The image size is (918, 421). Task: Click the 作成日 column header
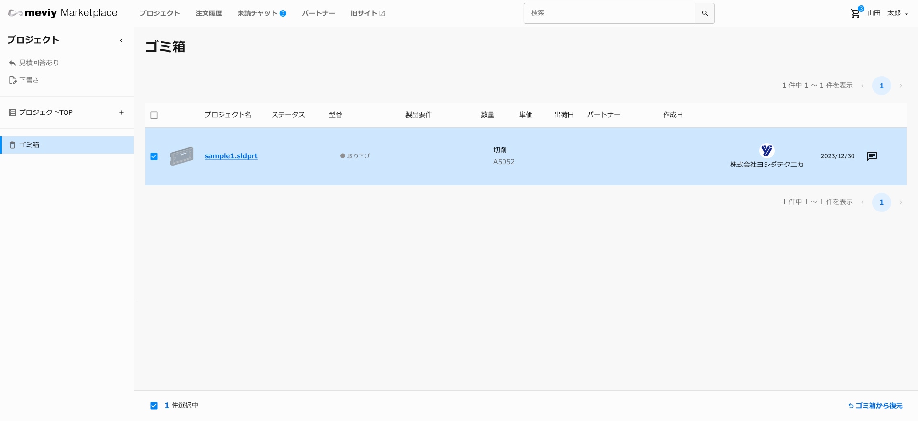(673, 115)
